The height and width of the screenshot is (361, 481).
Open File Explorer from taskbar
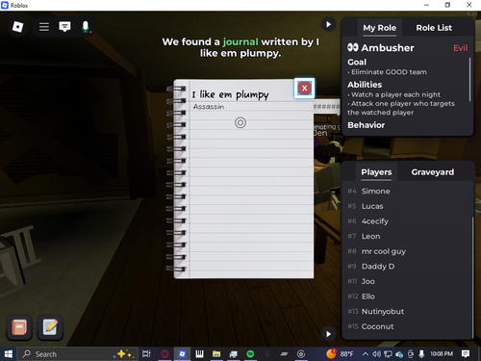(216, 354)
